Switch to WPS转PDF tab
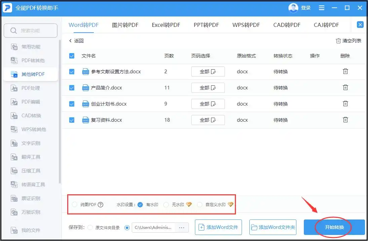 tap(246, 25)
